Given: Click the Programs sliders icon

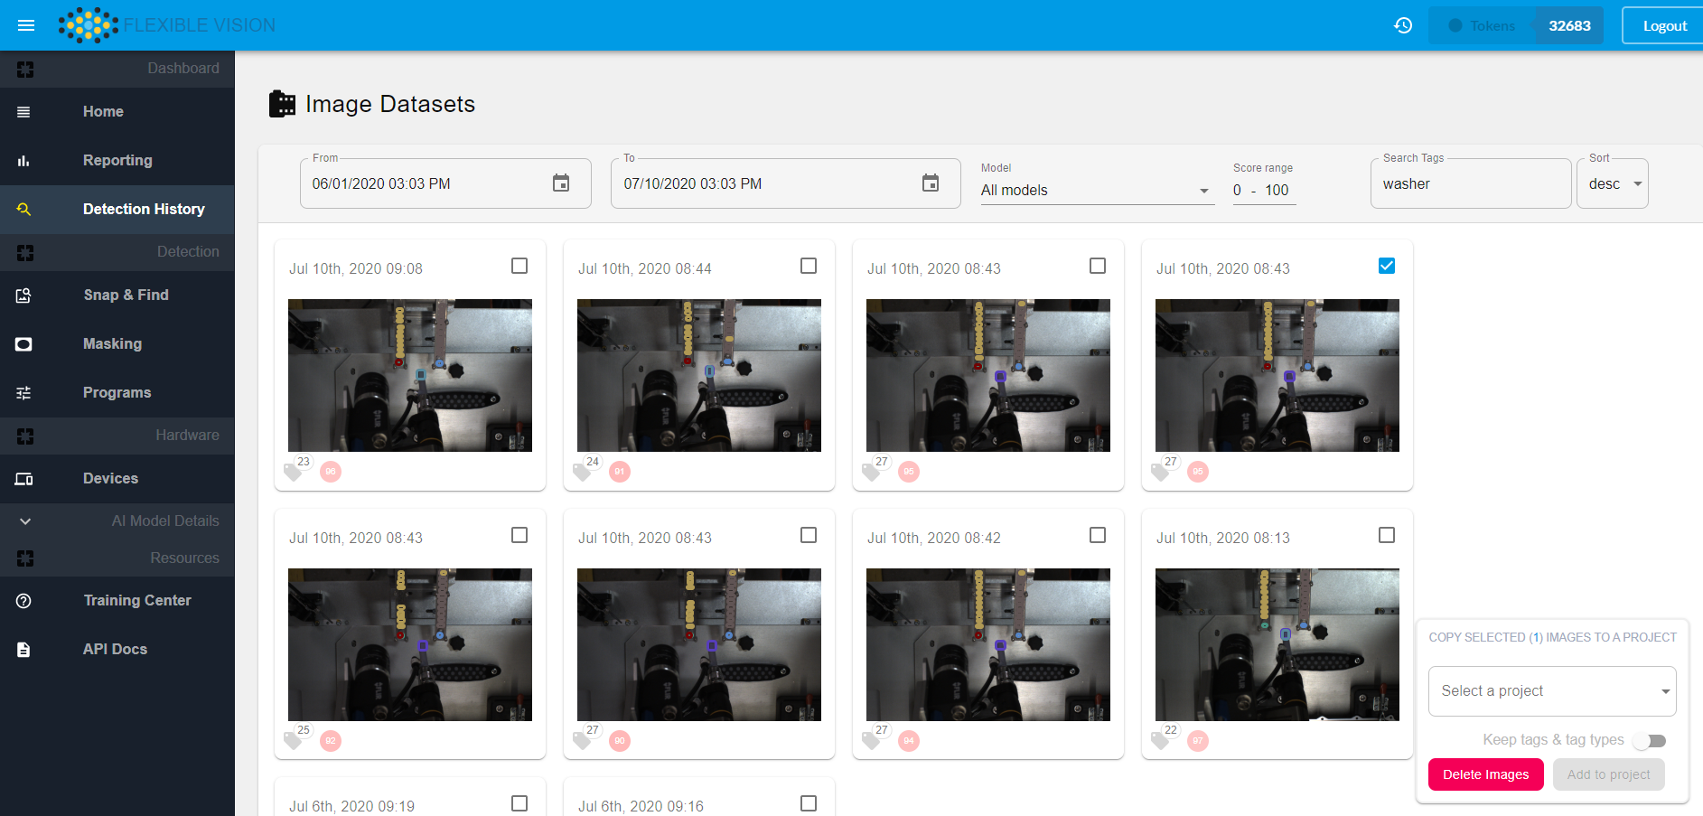Looking at the screenshot, I should pos(23,393).
